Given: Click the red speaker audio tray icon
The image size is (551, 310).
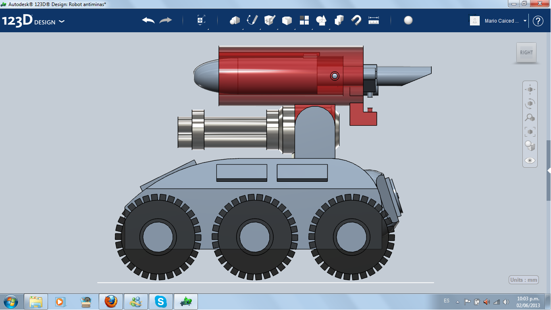Looking at the screenshot, I should [x=487, y=302].
